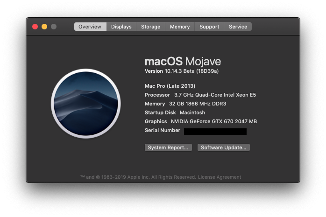Click the Macintosh startup disk value
Viewport: 326px width, 217px height.
click(x=192, y=112)
